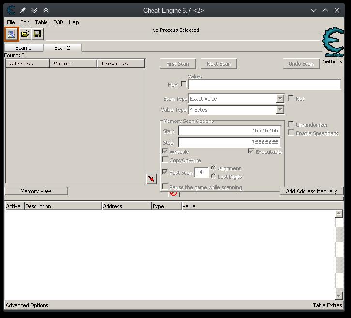
Task: Click the red no-entry icon below scan options
Action: [174, 194]
